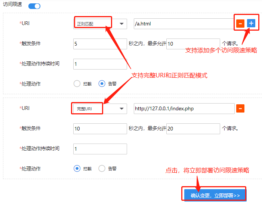Select 拦截 radio in the index.php rule
Screen dimensions: 262x203
77,168
